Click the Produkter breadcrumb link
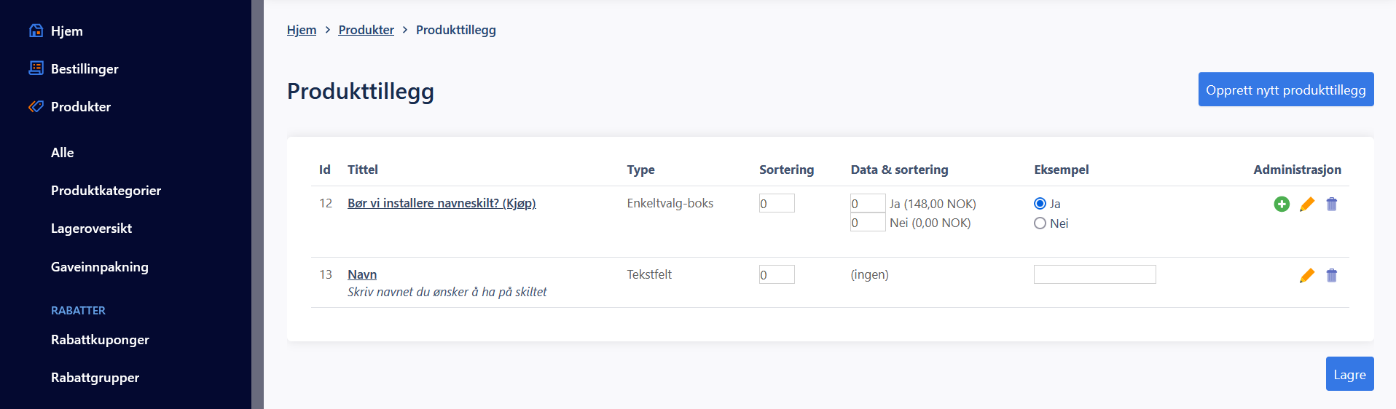The image size is (1396, 409). click(366, 30)
